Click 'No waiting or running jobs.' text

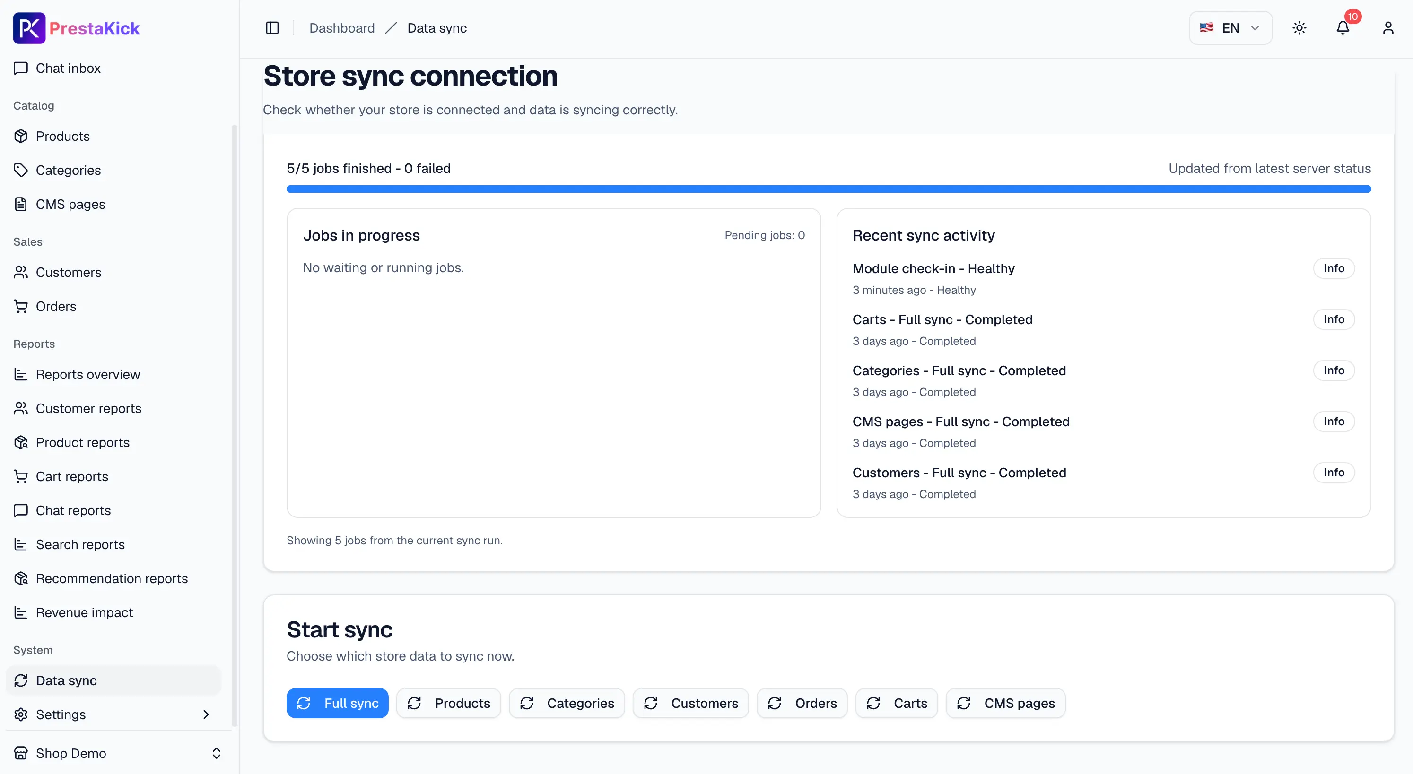pyautogui.click(x=384, y=267)
